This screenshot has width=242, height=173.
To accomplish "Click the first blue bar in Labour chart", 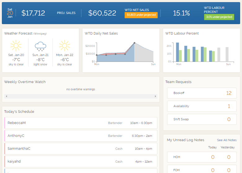I will click(177, 52).
